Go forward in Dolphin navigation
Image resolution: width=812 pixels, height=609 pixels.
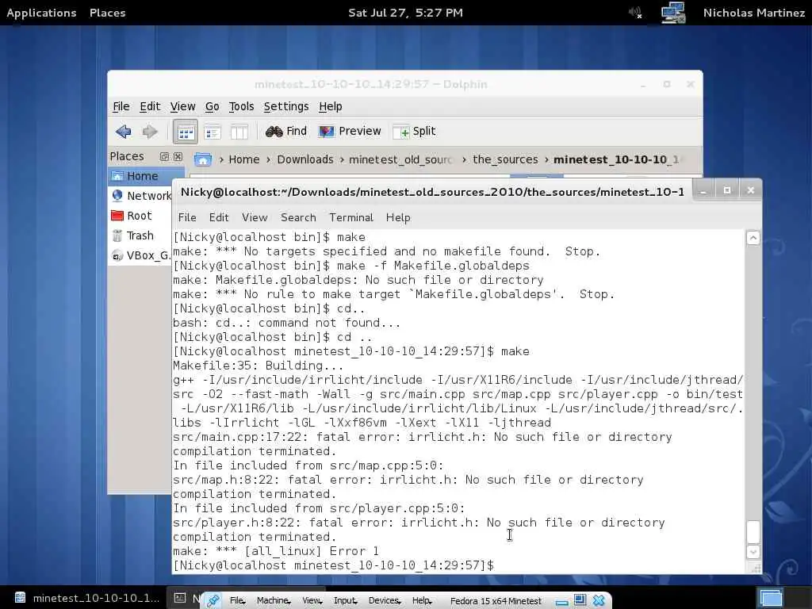(x=150, y=132)
